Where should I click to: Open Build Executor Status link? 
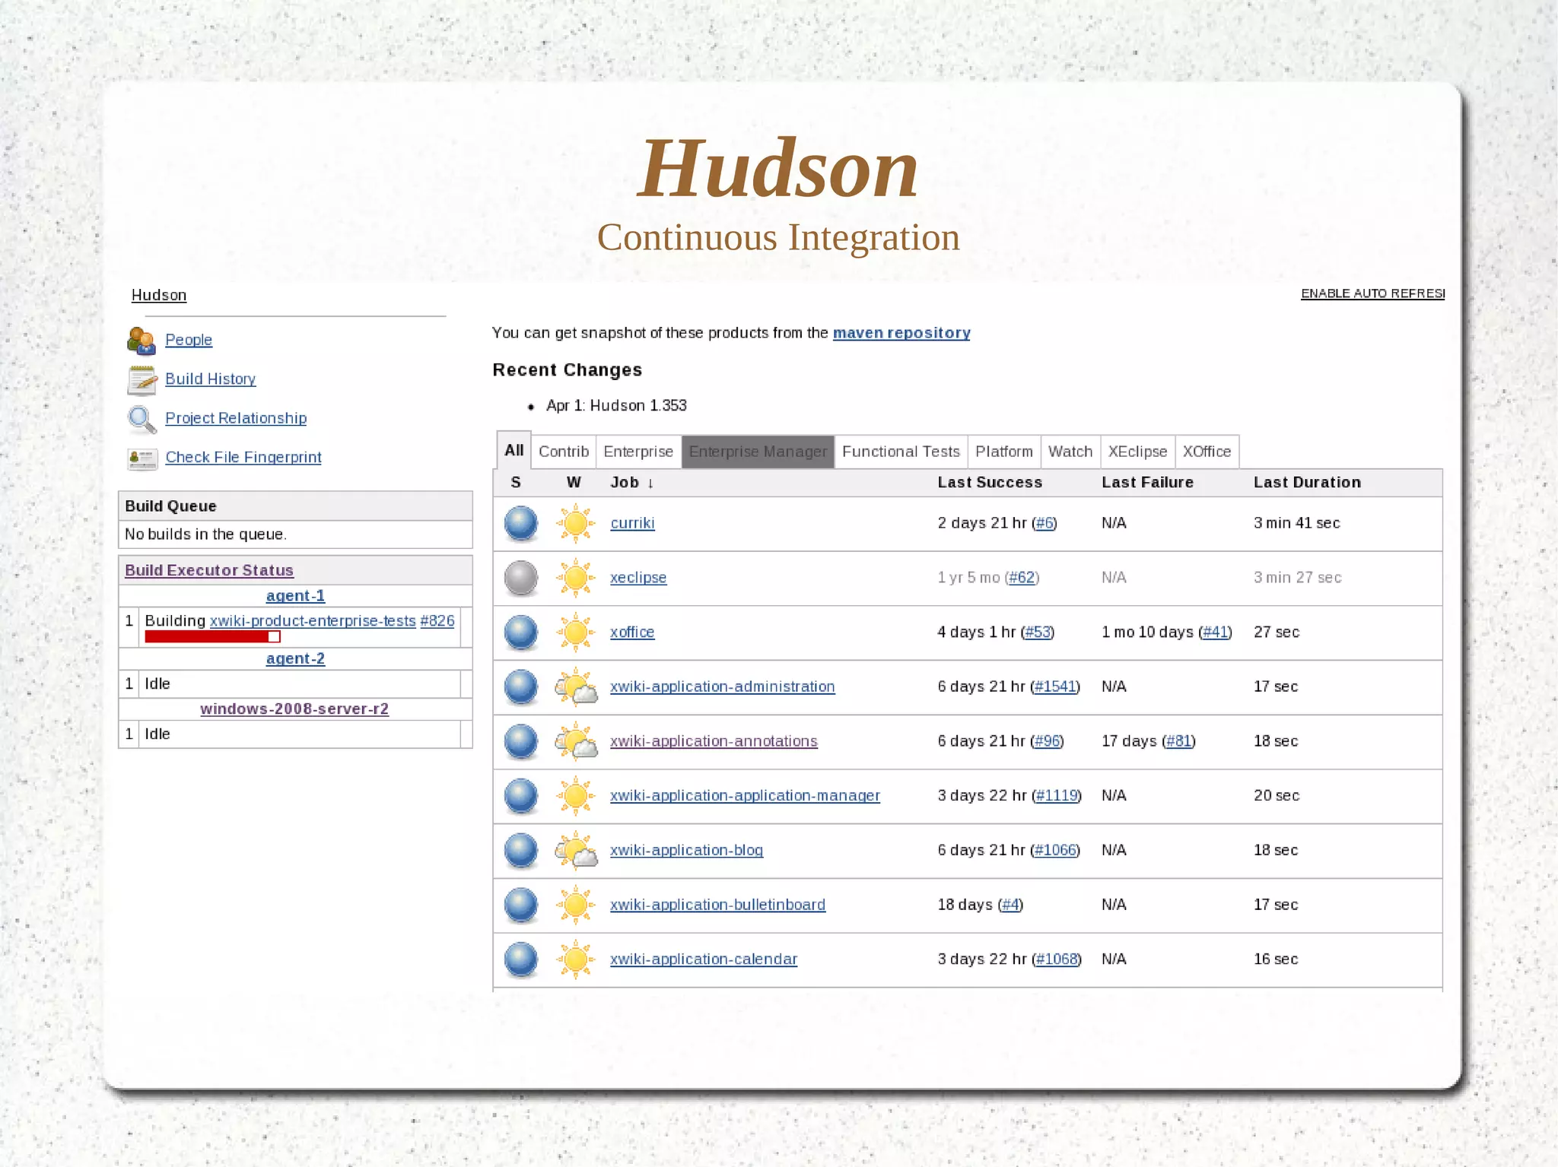[209, 570]
